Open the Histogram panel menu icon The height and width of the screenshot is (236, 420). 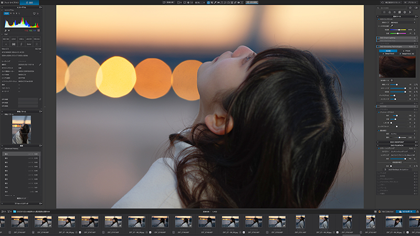(x=41, y=7)
